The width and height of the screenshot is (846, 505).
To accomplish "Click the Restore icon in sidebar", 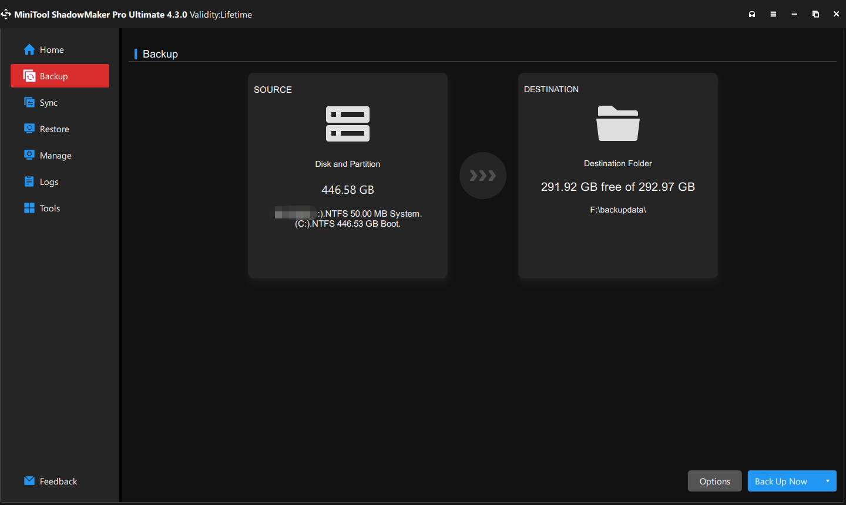I will (x=29, y=129).
